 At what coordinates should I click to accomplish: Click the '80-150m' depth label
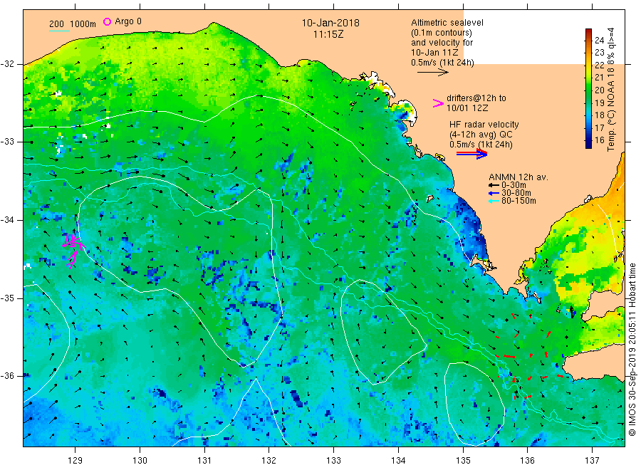click(518, 201)
